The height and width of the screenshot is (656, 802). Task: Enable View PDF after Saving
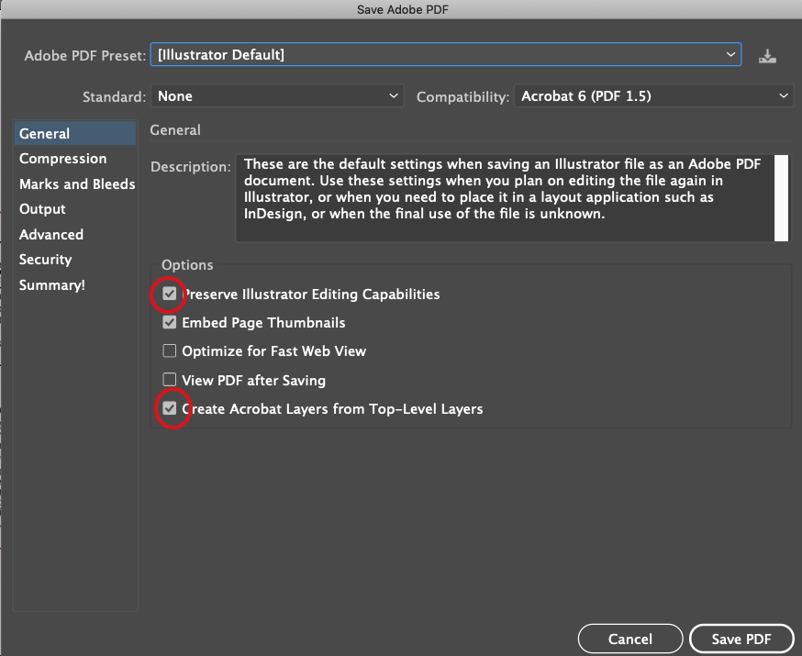pos(169,380)
